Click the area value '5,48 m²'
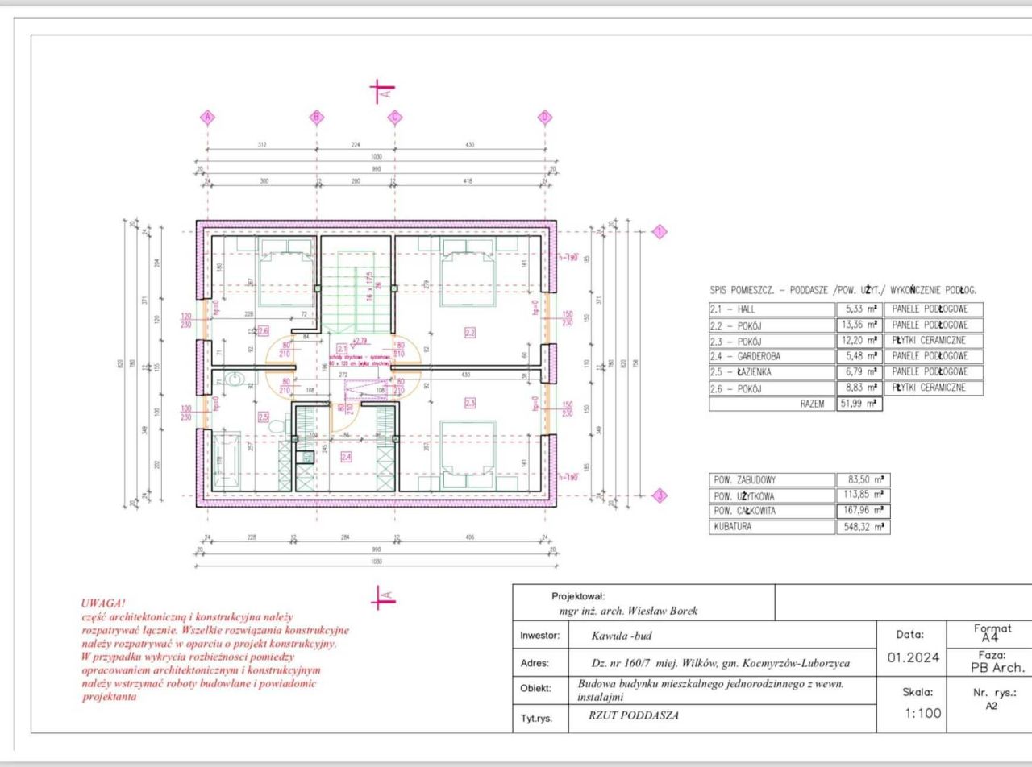 pos(859,356)
